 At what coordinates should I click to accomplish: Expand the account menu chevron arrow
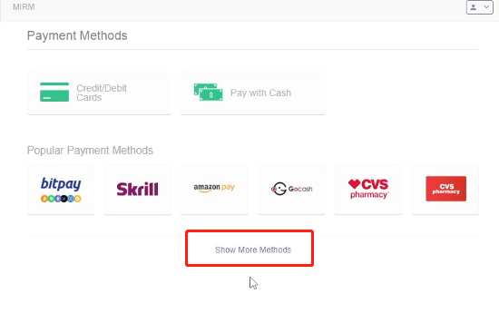[x=486, y=7]
